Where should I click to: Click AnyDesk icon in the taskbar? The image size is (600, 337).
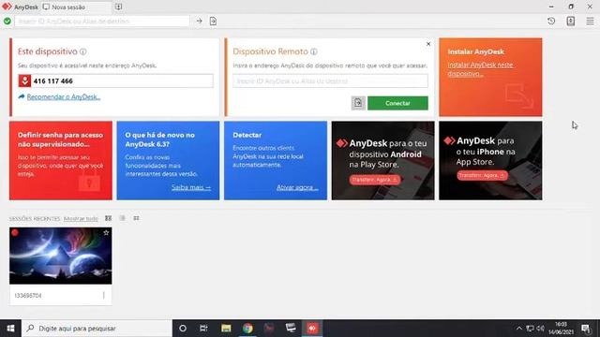click(x=312, y=329)
